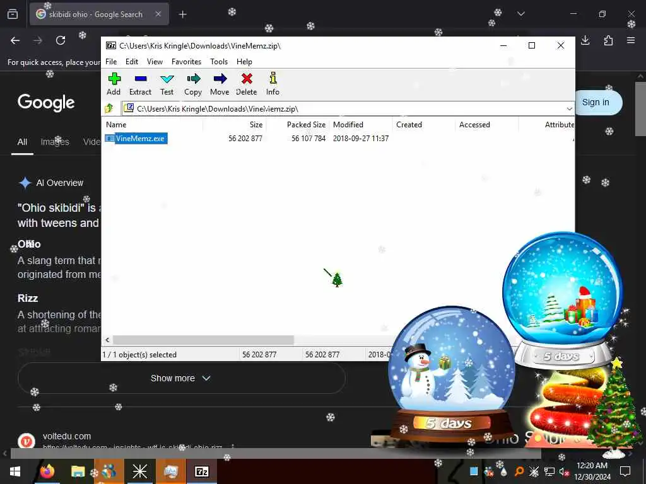The height and width of the screenshot is (484, 646).
Task: Open the File menu
Action: (x=111, y=62)
